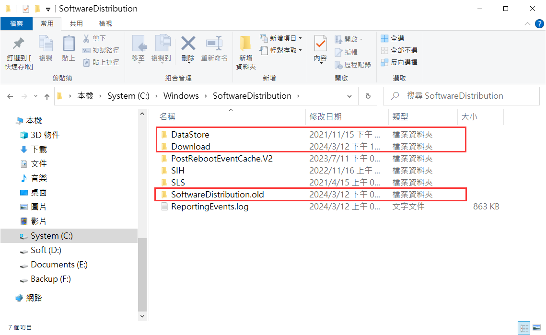Switch to the Home (常用) tab
Viewport: 546px width, 335px height.
47,23
